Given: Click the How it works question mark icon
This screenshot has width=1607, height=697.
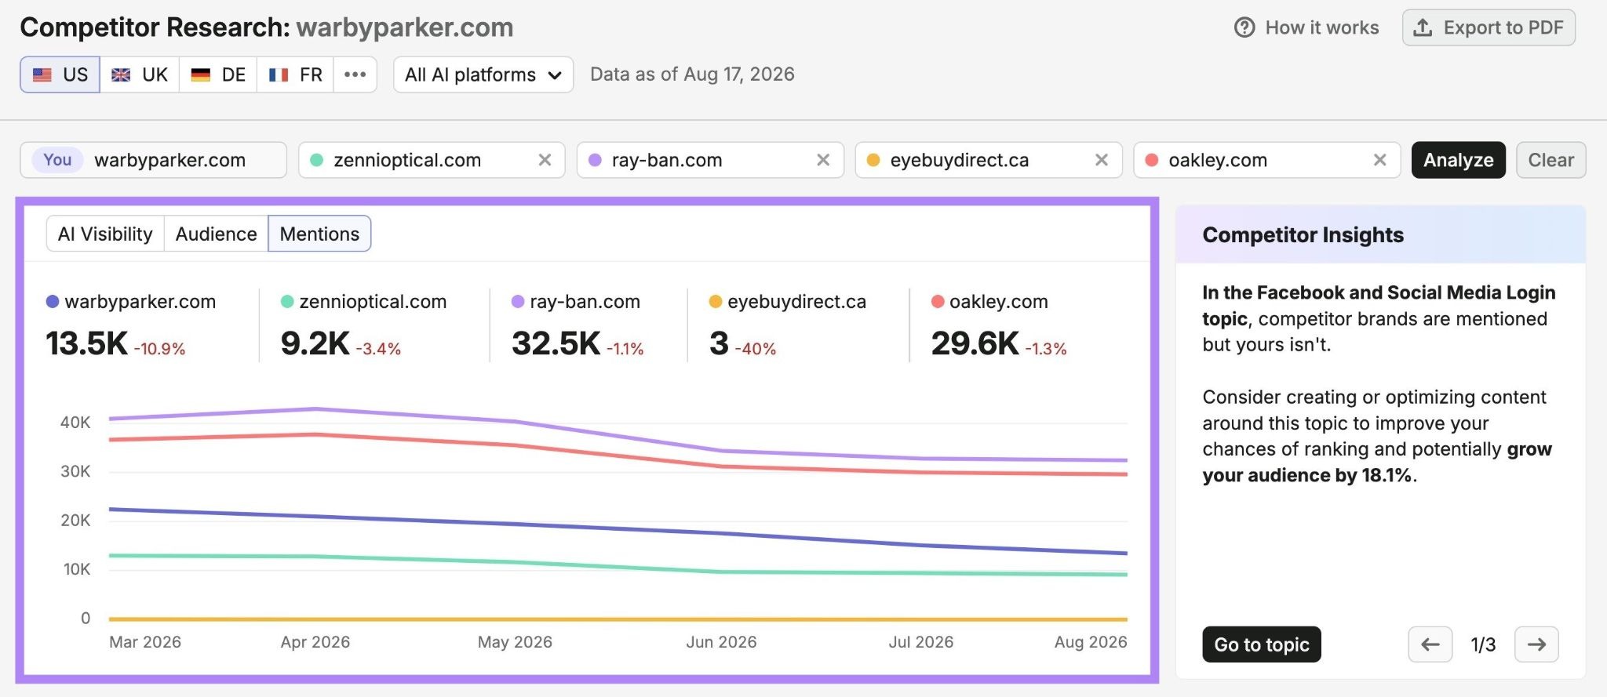Looking at the screenshot, I should click(x=1244, y=27).
